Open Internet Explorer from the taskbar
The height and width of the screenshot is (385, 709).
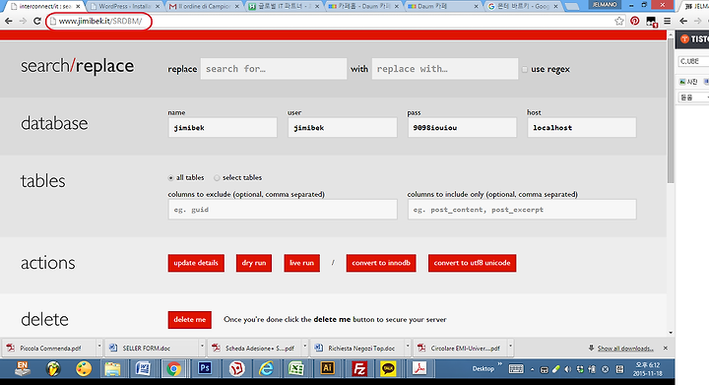point(266,368)
